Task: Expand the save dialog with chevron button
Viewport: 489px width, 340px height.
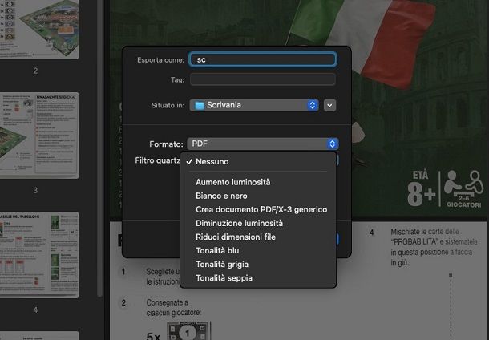Action: 330,105
